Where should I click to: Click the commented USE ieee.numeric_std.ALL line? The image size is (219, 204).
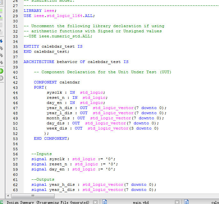click(58, 36)
